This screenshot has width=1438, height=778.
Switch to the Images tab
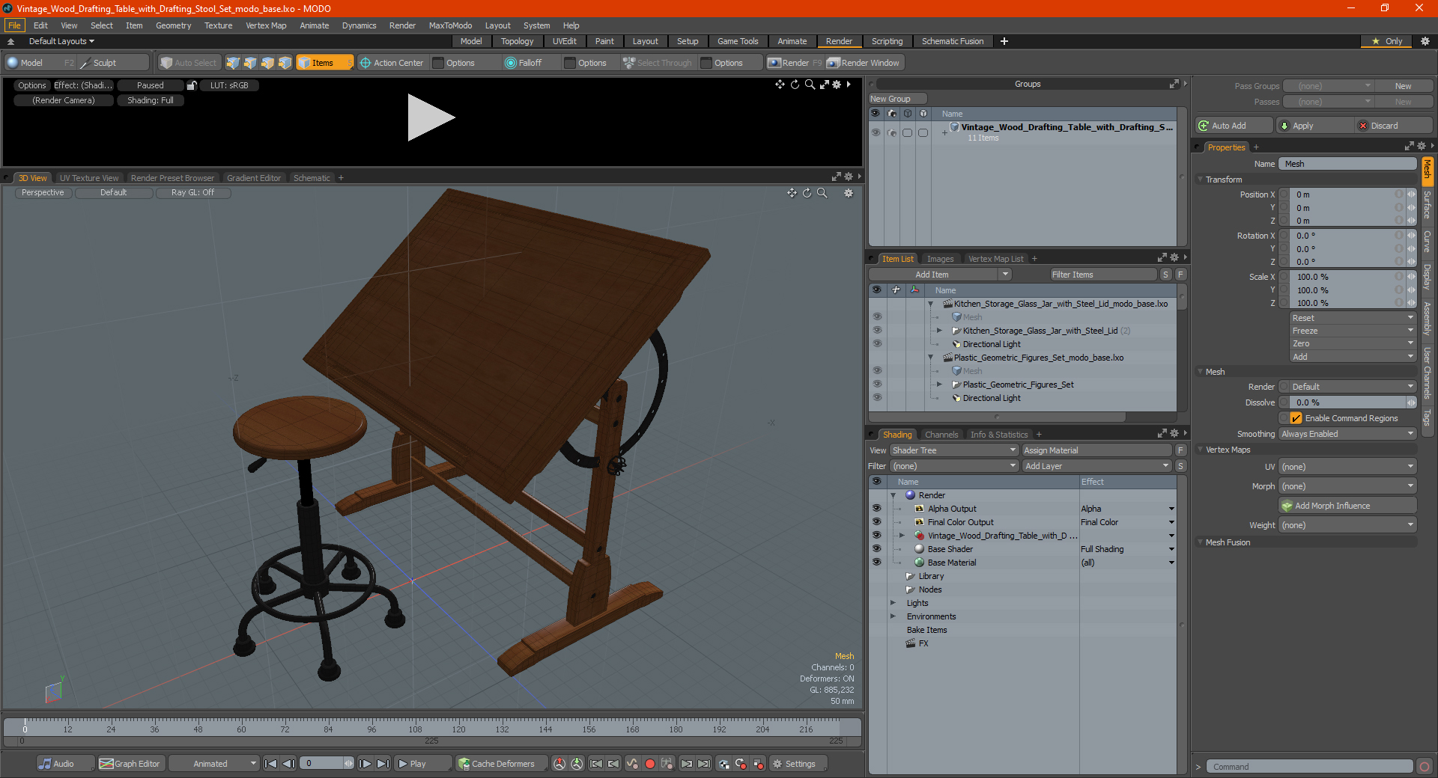pos(940,259)
